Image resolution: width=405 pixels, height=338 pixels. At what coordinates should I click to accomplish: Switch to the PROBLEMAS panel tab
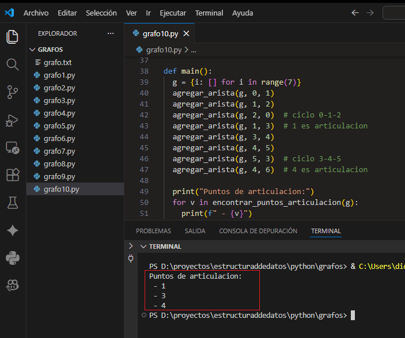[x=153, y=231]
